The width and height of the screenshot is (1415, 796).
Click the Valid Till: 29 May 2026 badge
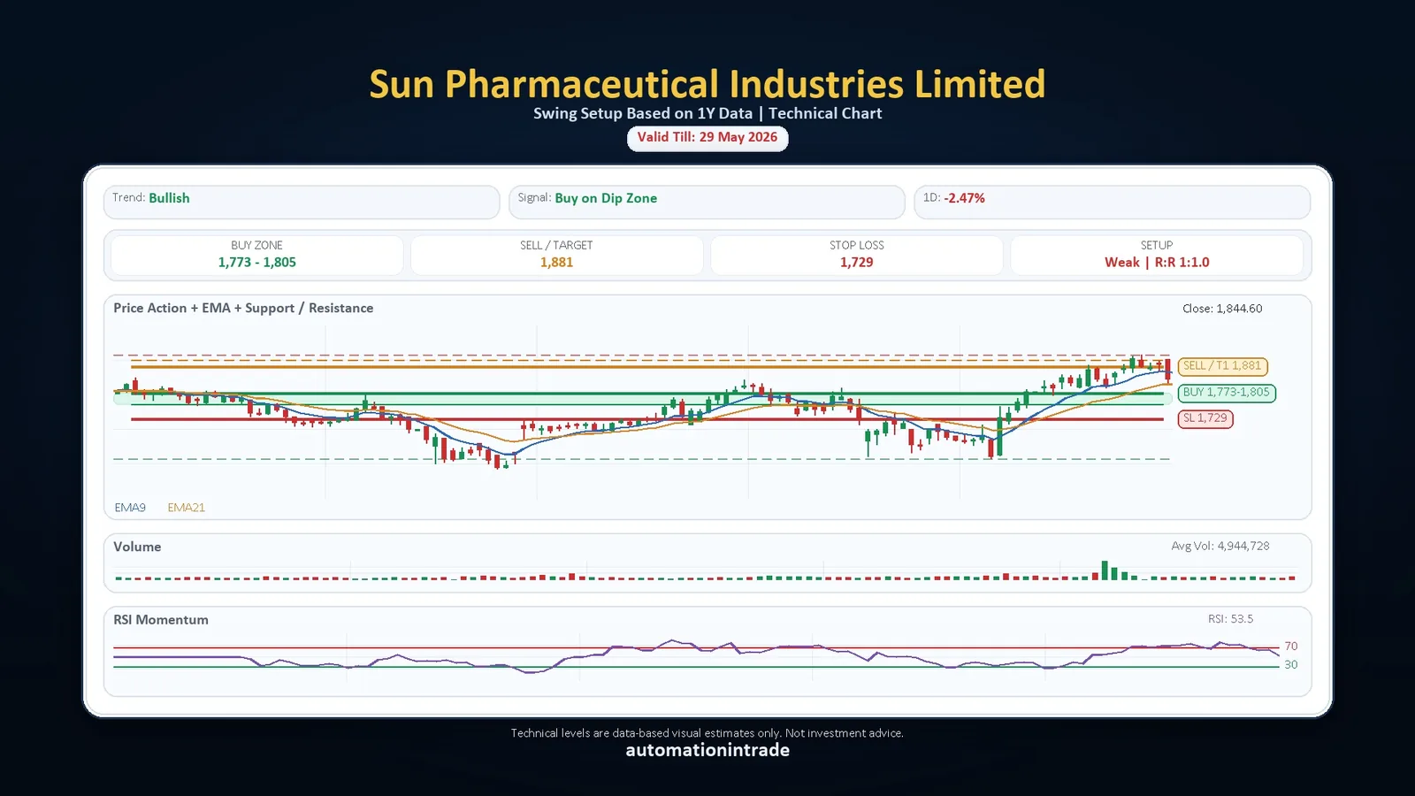tap(707, 138)
